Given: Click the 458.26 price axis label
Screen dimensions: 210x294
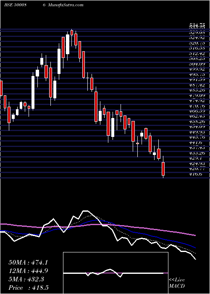Looking at the screenshot, I should pos(197,122).
